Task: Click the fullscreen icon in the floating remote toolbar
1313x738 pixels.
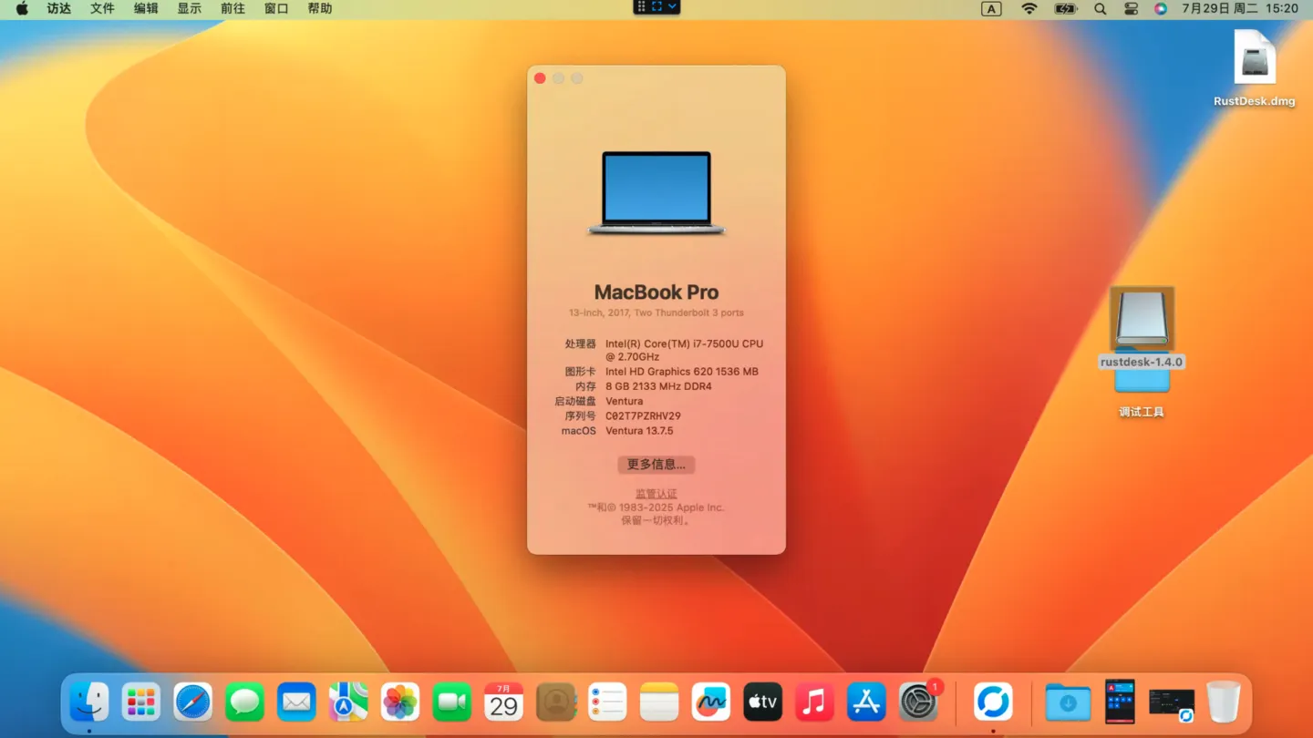Action: click(656, 7)
